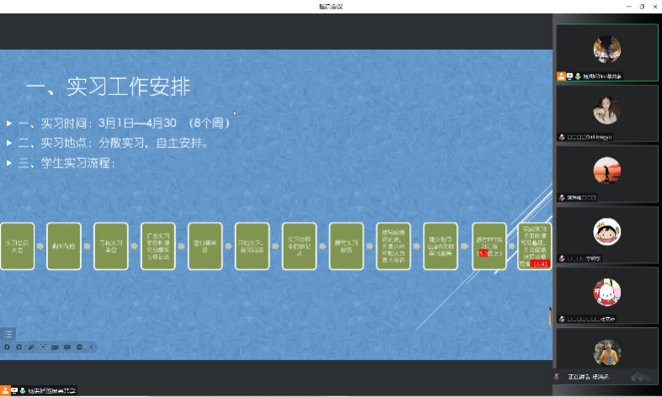662x397 pixels.
Task: Click the last flowchart box with red highlight
Action: click(x=535, y=246)
